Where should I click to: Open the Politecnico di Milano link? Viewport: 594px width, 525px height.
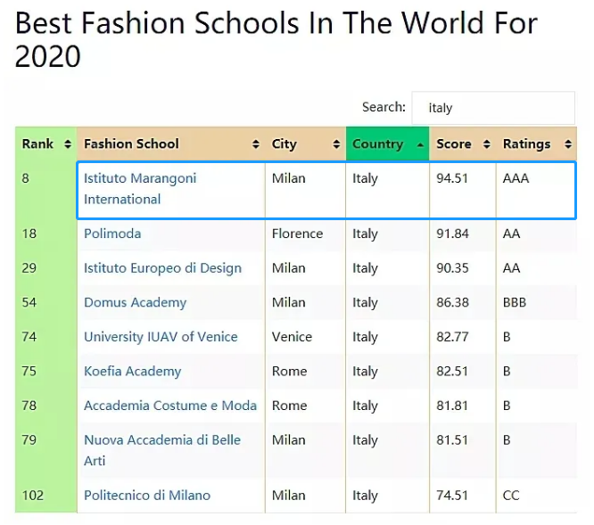(x=147, y=495)
